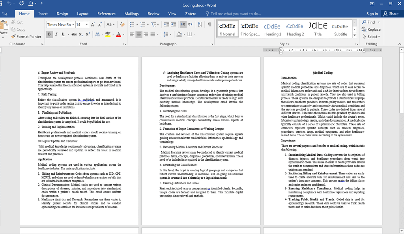Open the font size dropdown
Viewport: 404px width, 234px height.
click(x=86, y=25)
